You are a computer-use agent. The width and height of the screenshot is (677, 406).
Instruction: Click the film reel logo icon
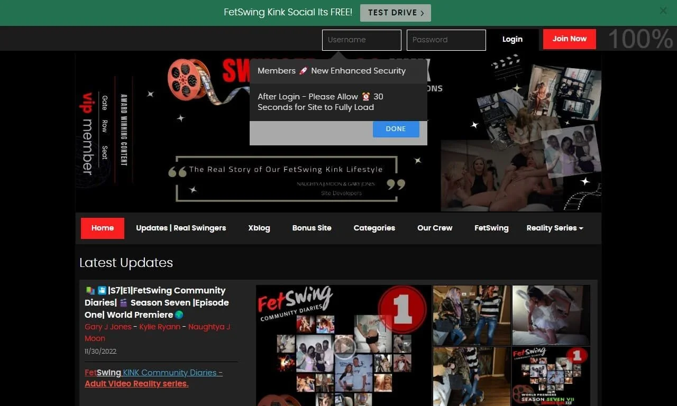pyautogui.click(x=188, y=79)
